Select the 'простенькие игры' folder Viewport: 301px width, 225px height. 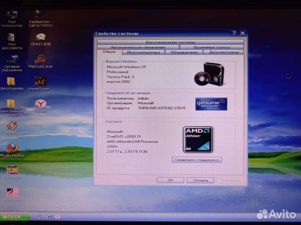point(12,108)
